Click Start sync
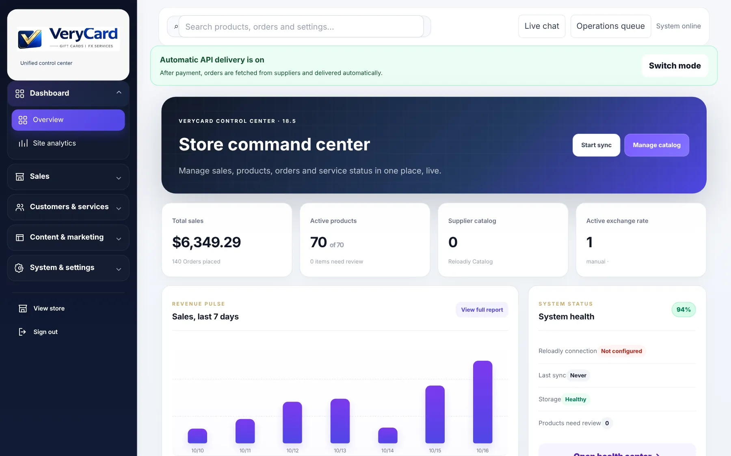Screen dimensions: 731x456 596,145
